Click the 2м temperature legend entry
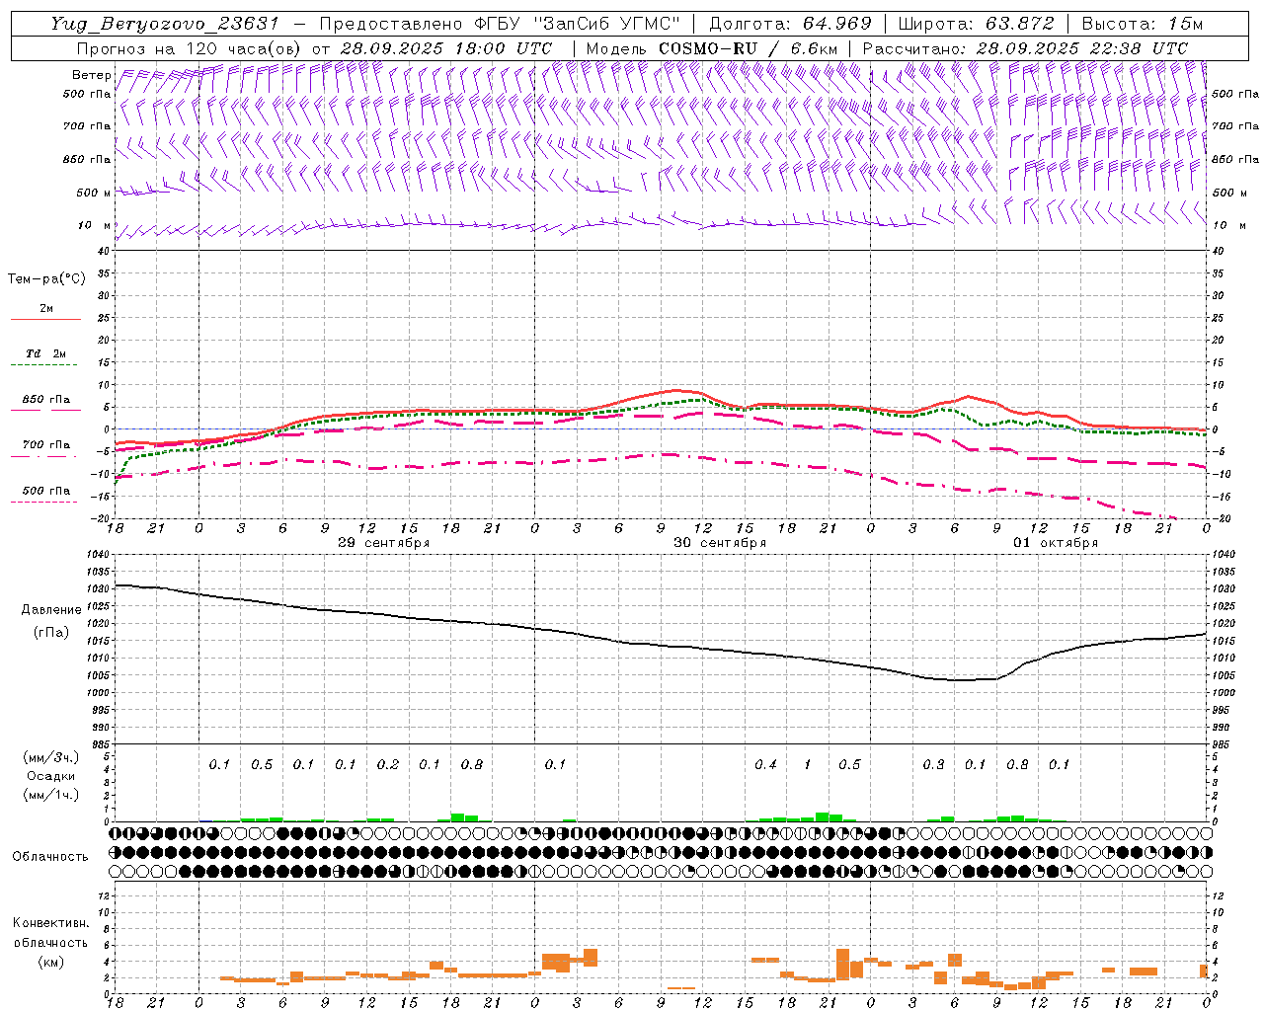The width and height of the screenshot is (1264, 1011). 46,308
